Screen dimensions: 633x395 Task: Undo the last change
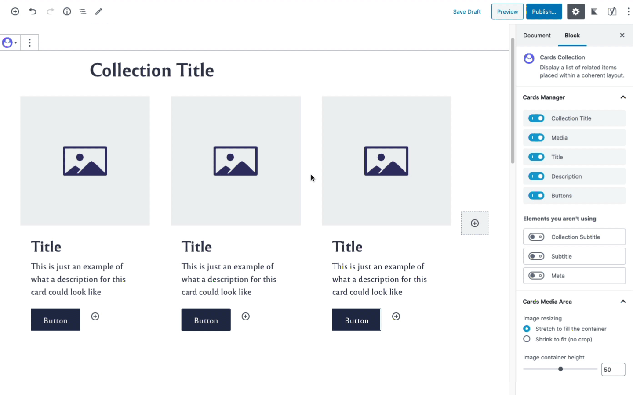33,11
